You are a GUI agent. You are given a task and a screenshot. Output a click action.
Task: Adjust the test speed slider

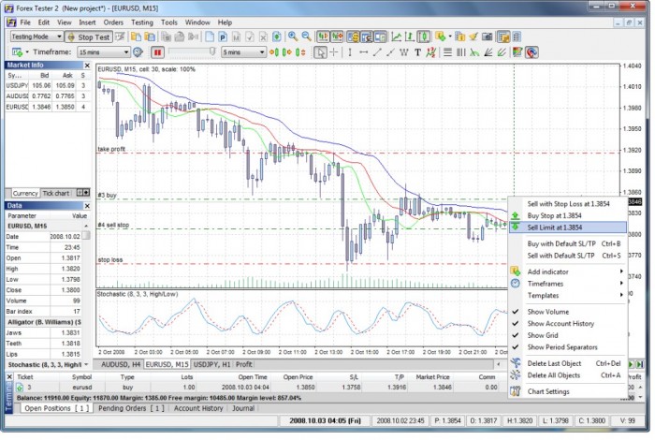coord(213,52)
